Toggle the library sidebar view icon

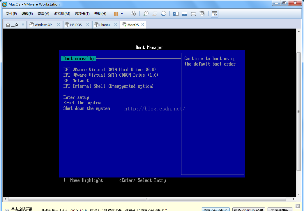[x=176, y=14]
